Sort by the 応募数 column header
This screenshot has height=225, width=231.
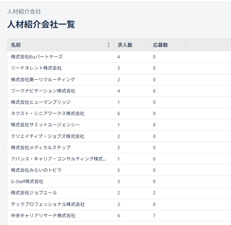pos(160,45)
